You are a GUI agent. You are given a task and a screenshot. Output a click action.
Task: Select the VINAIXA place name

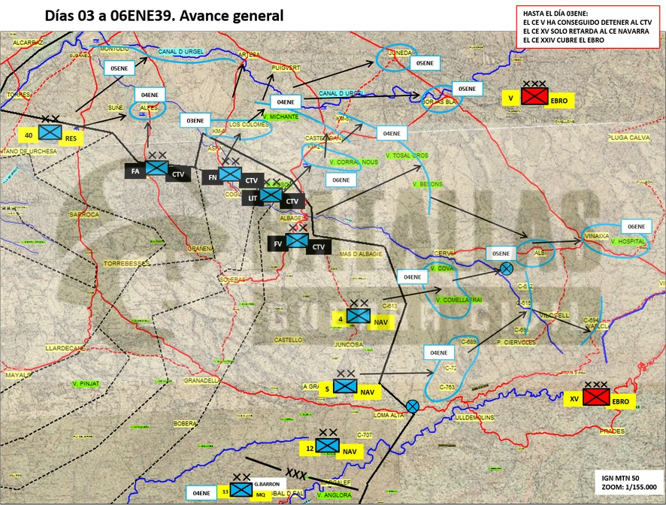click(597, 236)
